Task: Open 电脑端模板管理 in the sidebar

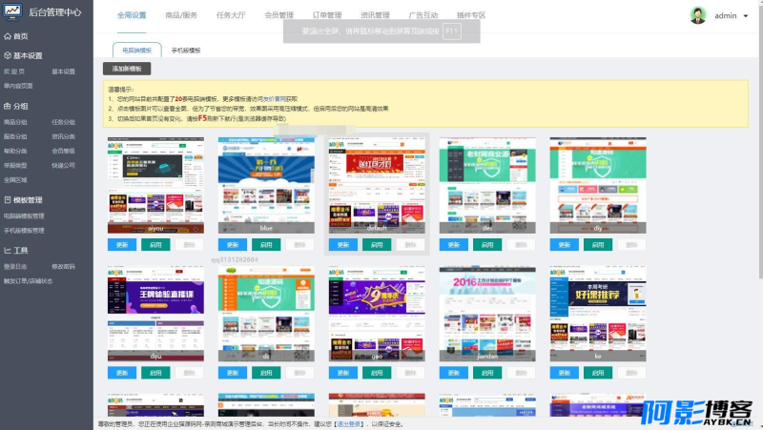Action: 24,216
